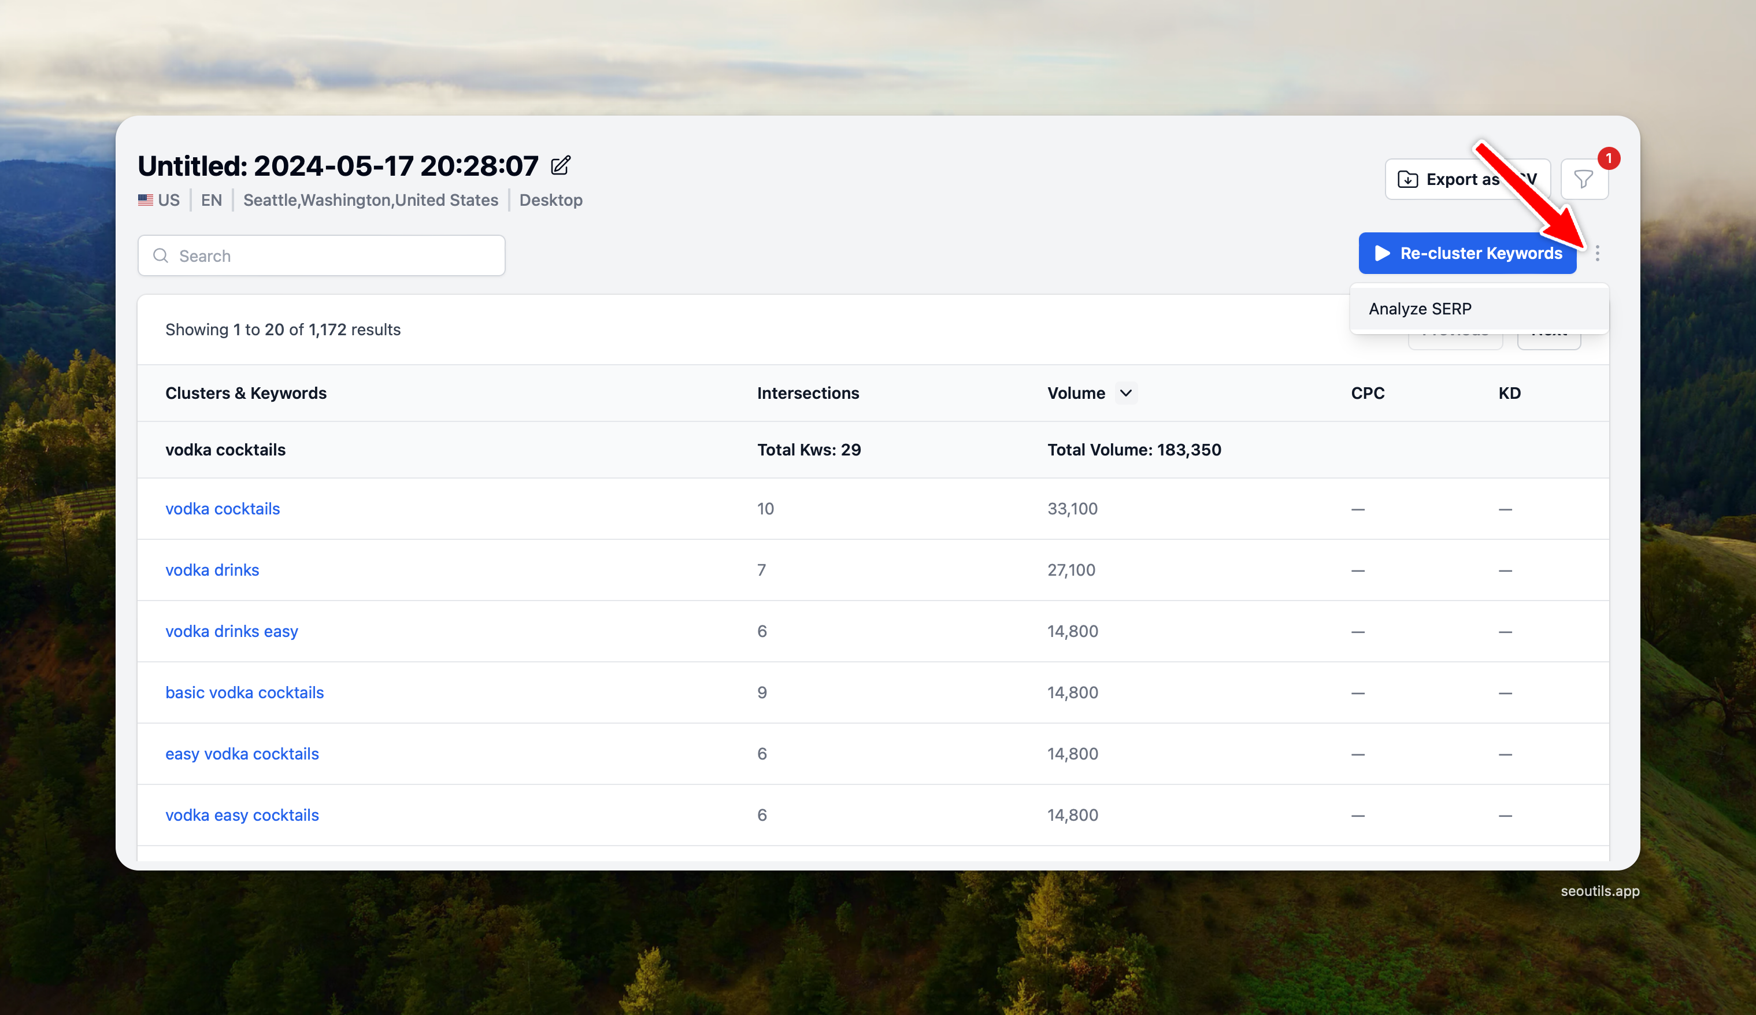The width and height of the screenshot is (1756, 1015).
Task: Click the three-dot more options icon
Action: point(1597,254)
